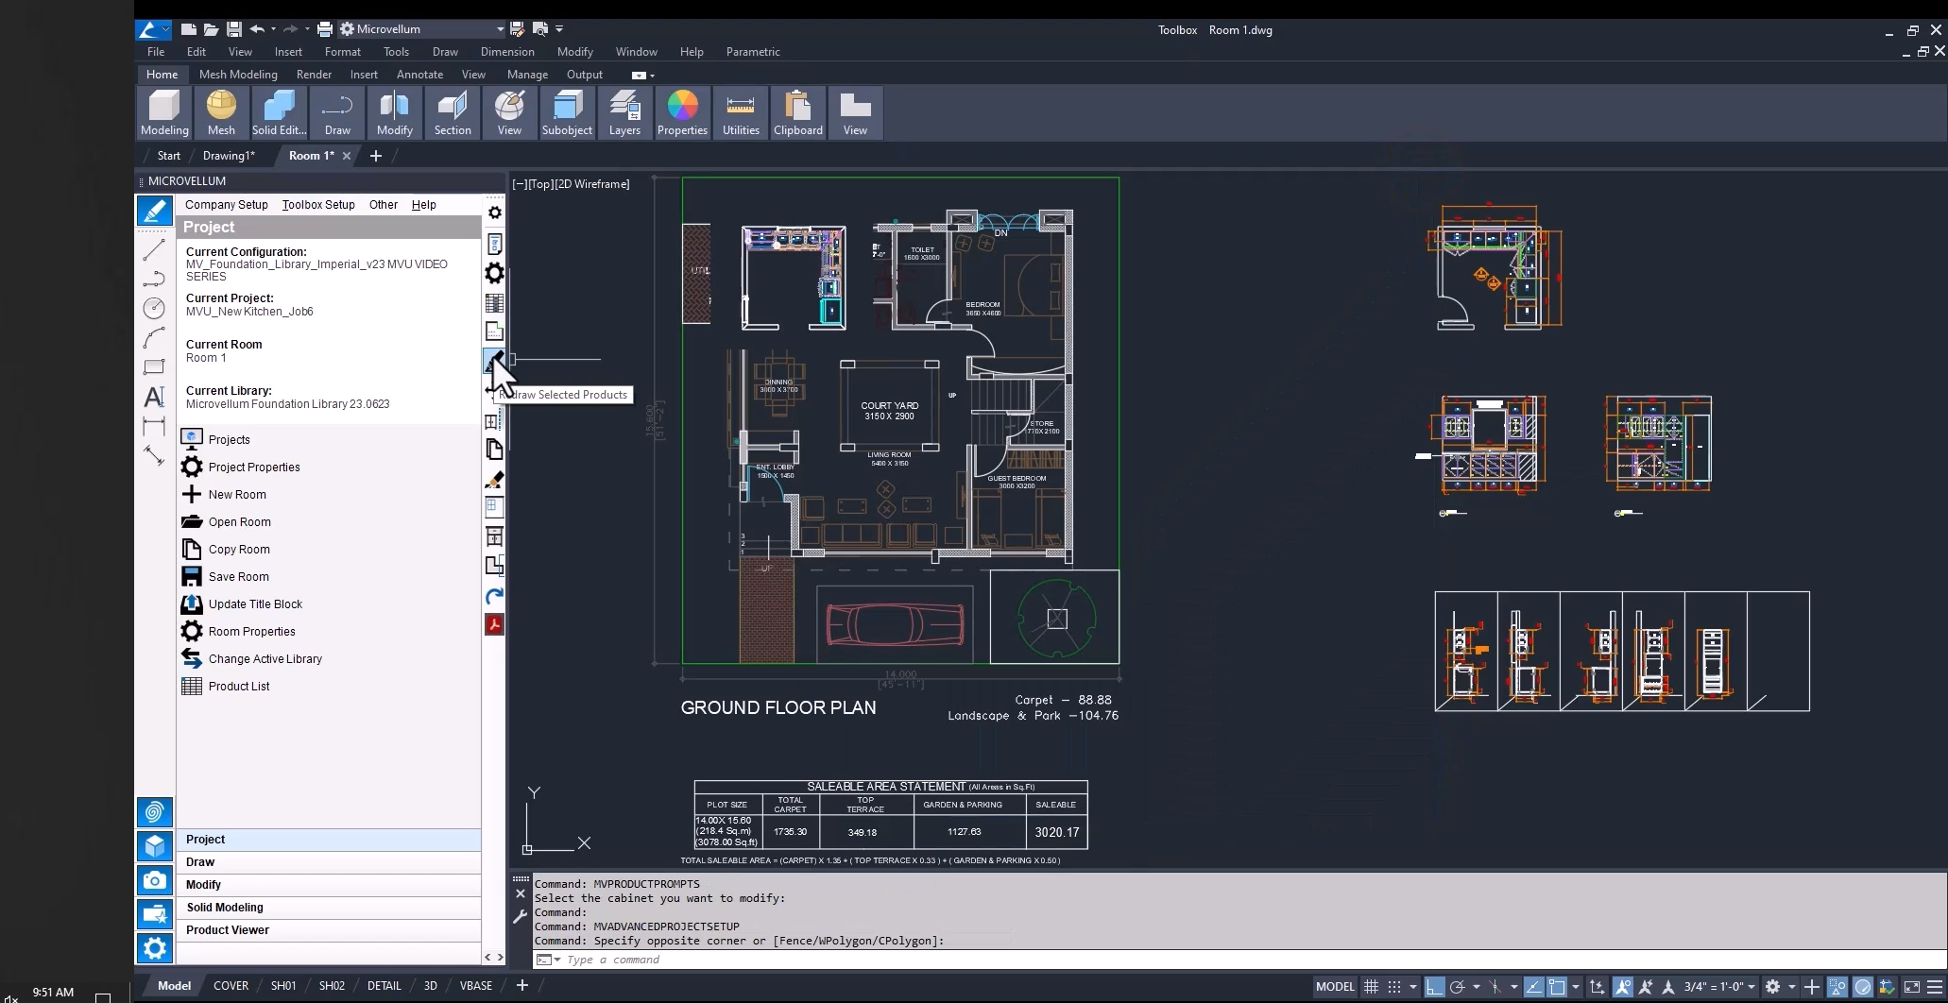The image size is (1948, 1003).
Task: Toggle object snap tracking in status bar
Action: pyautogui.click(x=1533, y=987)
